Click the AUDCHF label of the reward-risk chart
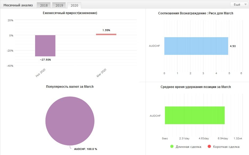The height and width of the screenshot is (155, 249). click(x=154, y=46)
